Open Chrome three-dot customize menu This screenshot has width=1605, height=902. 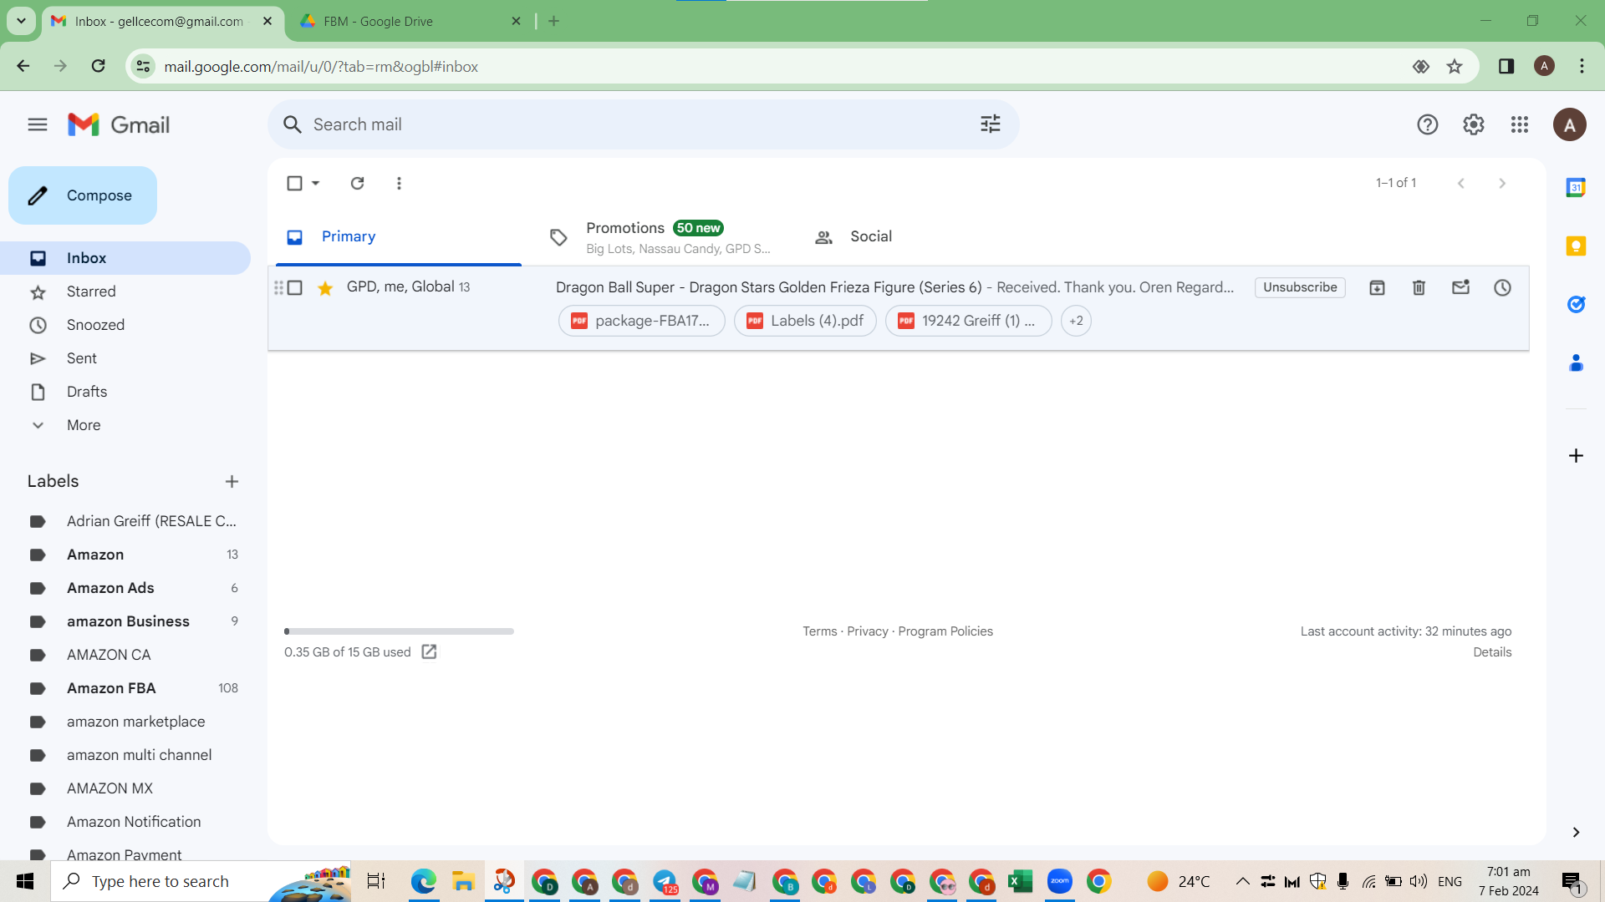[1582, 66]
